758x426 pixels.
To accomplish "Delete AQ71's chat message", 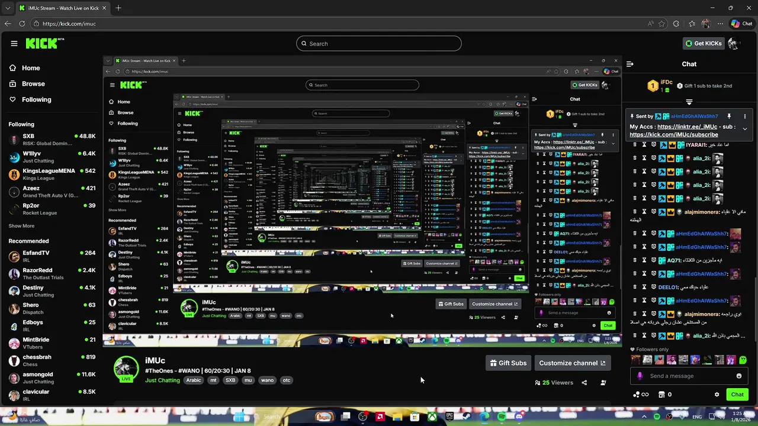I will pyautogui.click(x=635, y=260).
